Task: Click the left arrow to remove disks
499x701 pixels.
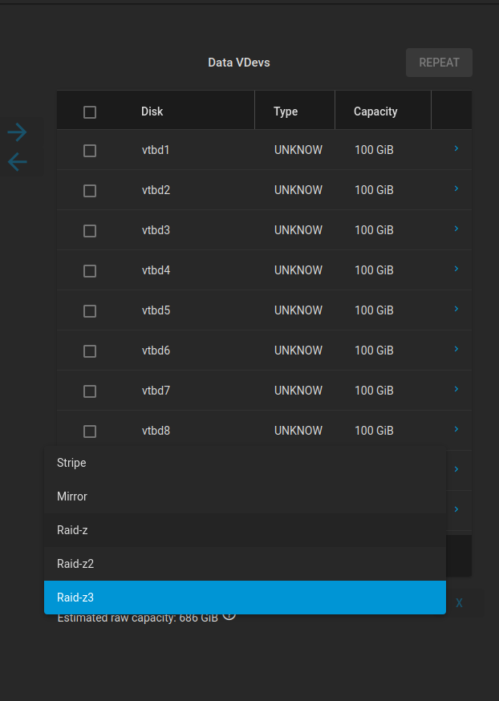Action: pyautogui.click(x=17, y=162)
